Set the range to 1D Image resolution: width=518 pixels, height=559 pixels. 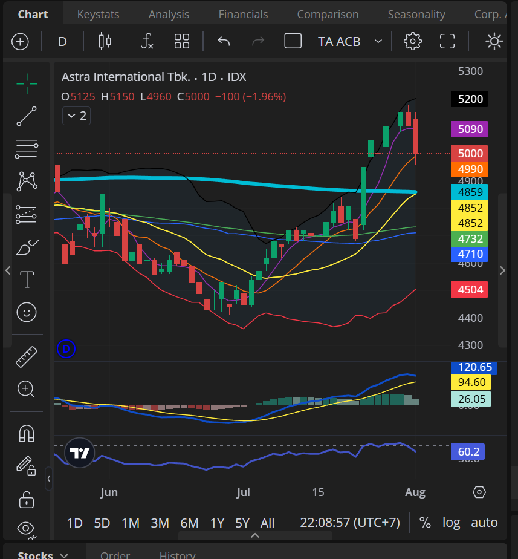[75, 523]
